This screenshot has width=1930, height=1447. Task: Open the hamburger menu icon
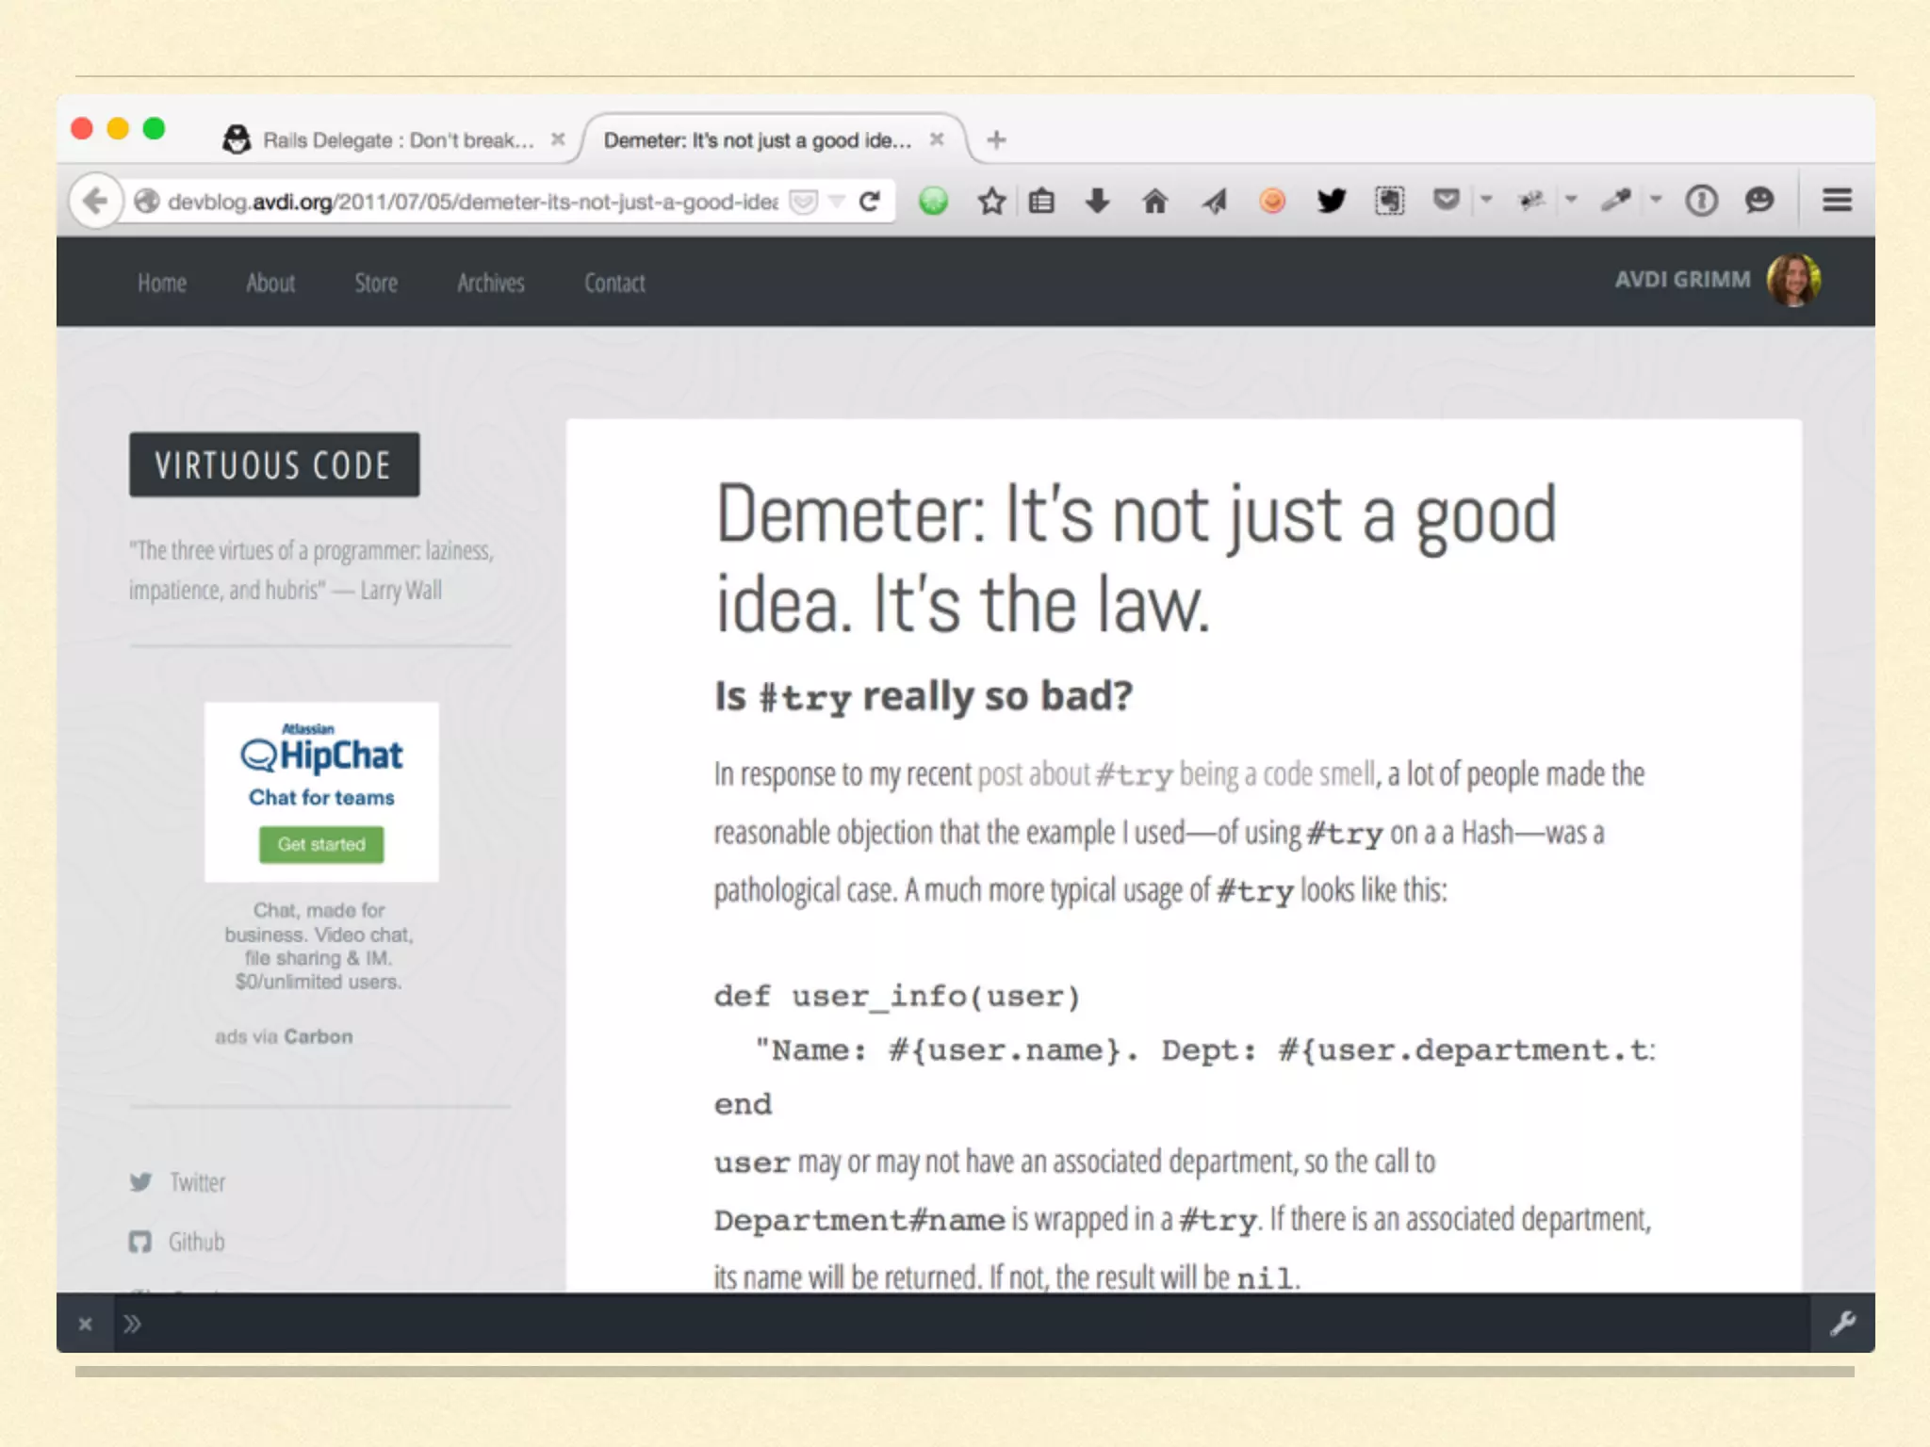[1837, 201]
